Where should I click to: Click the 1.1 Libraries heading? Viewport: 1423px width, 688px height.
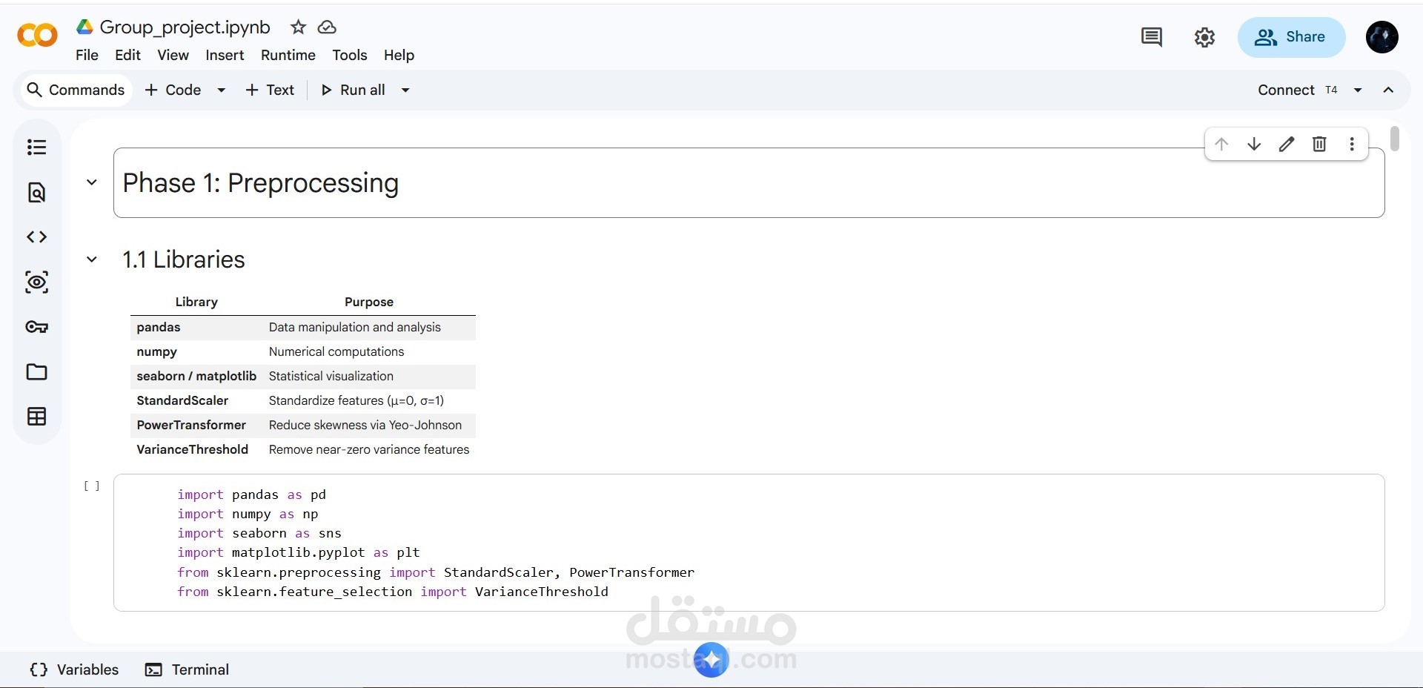point(184,259)
